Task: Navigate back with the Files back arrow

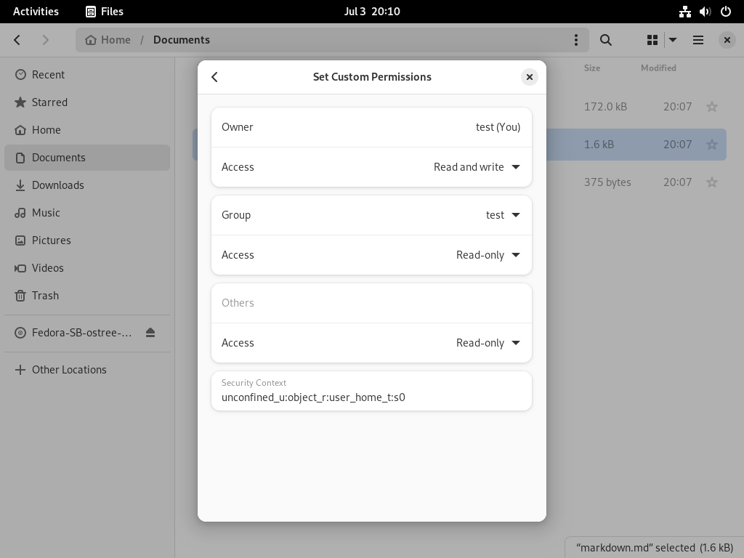Action: point(17,40)
